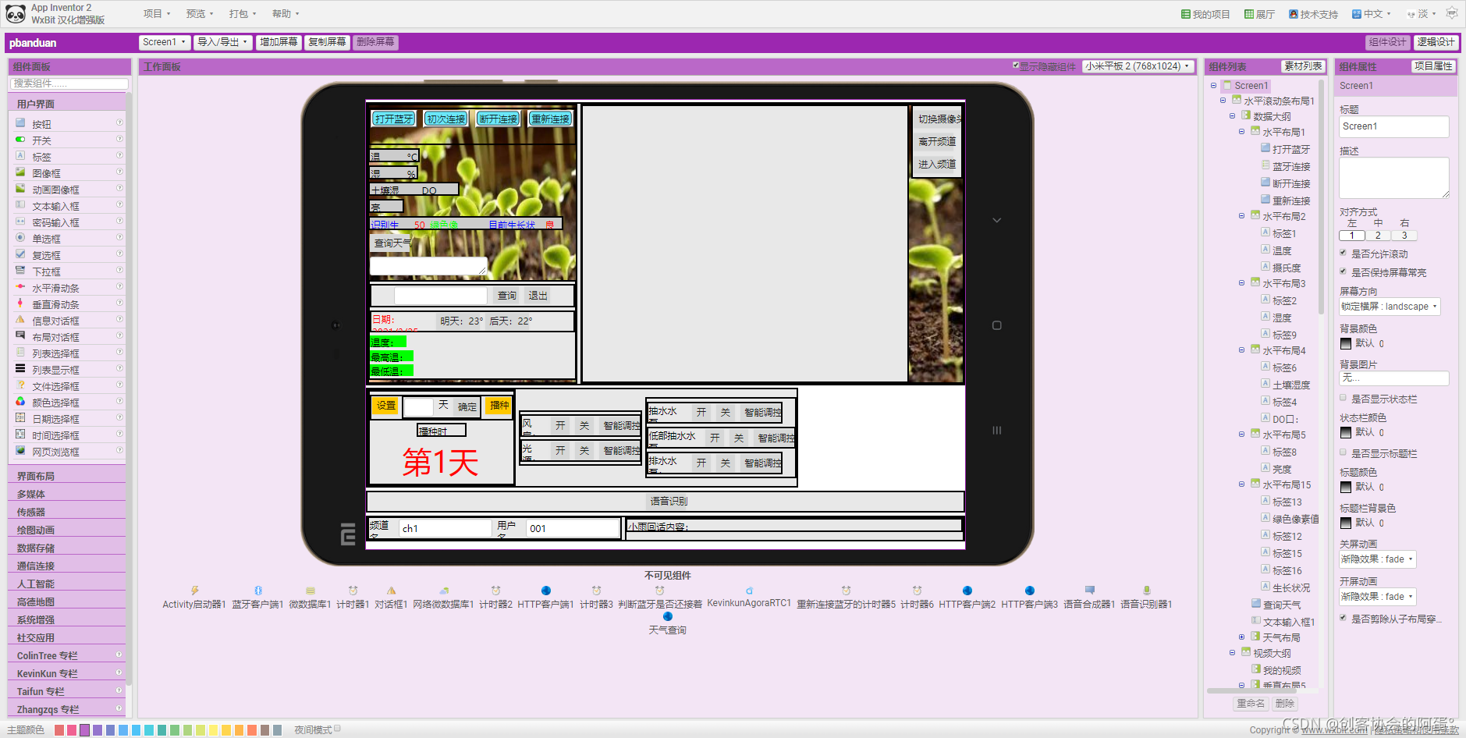The height and width of the screenshot is (738, 1466).
Task: Click the Activity启动器1 non-visible component icon
Action: pos(194,591)
